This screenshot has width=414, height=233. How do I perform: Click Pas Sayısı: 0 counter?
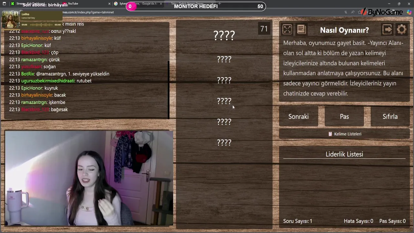tap(392, 221)
